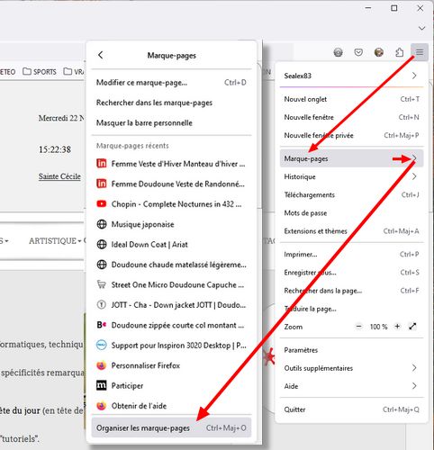
Task: Click the round extension icon left of Pocket
Action: pos(339,52)
